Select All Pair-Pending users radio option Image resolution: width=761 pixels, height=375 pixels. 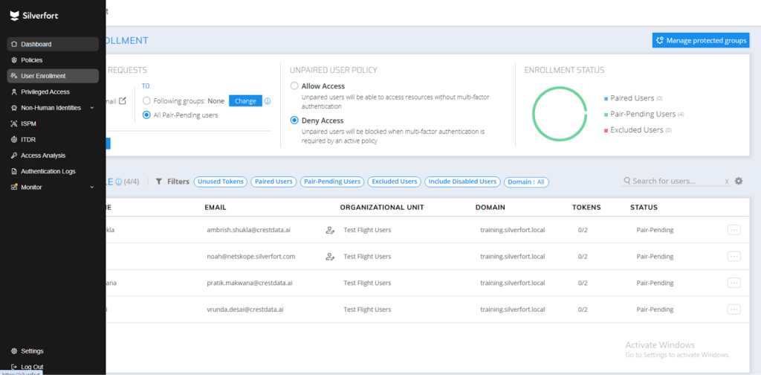click(146, 115)
